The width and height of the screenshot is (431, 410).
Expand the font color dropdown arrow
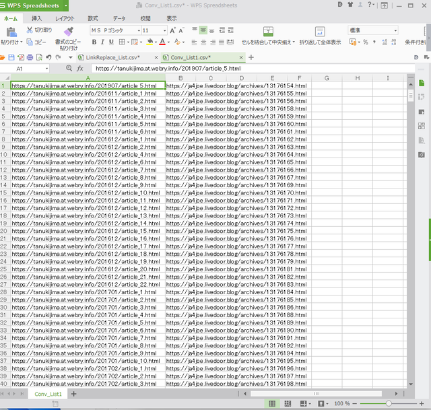click(x=168, y=42)
